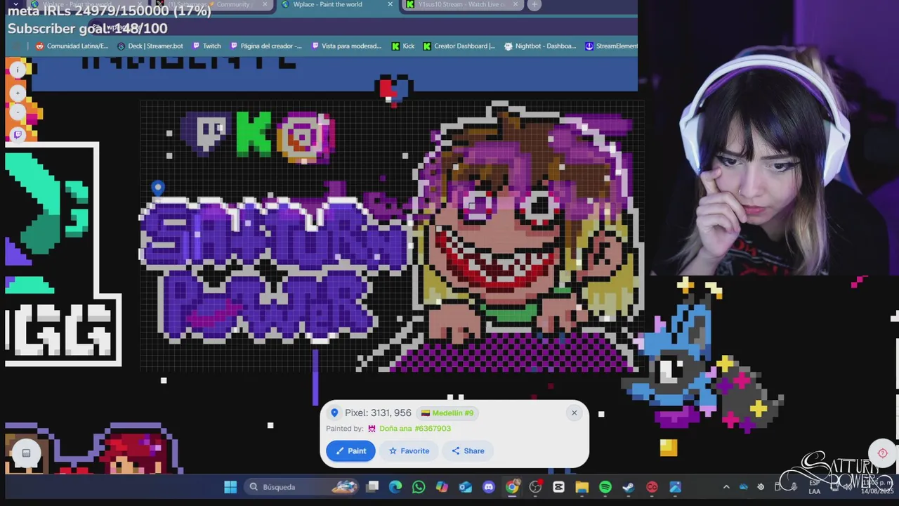This screenshot has width=899, height=506.
Task: Open Comunidad Latina bookmark
Action: (72, 46)
